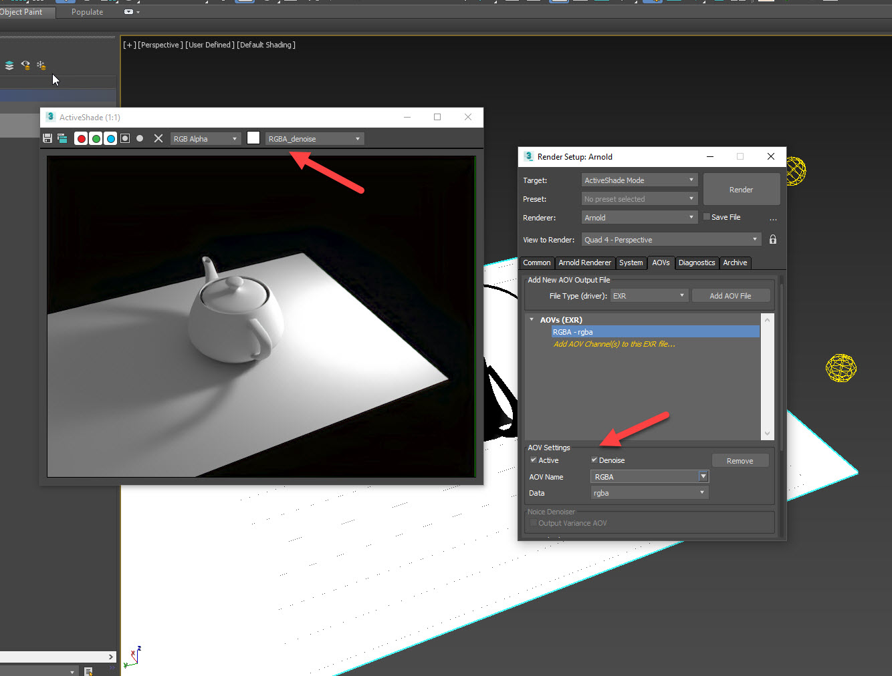The height and width of the screenshot is (676, 892).
Task: Open the ribbon options dropdown button
Action: [132, 12]
